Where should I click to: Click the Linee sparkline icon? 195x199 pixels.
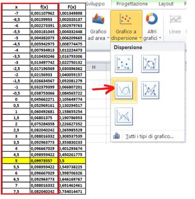point(175,19)
